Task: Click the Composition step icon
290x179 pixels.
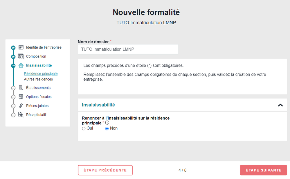Action: click(x=21, y=56)
